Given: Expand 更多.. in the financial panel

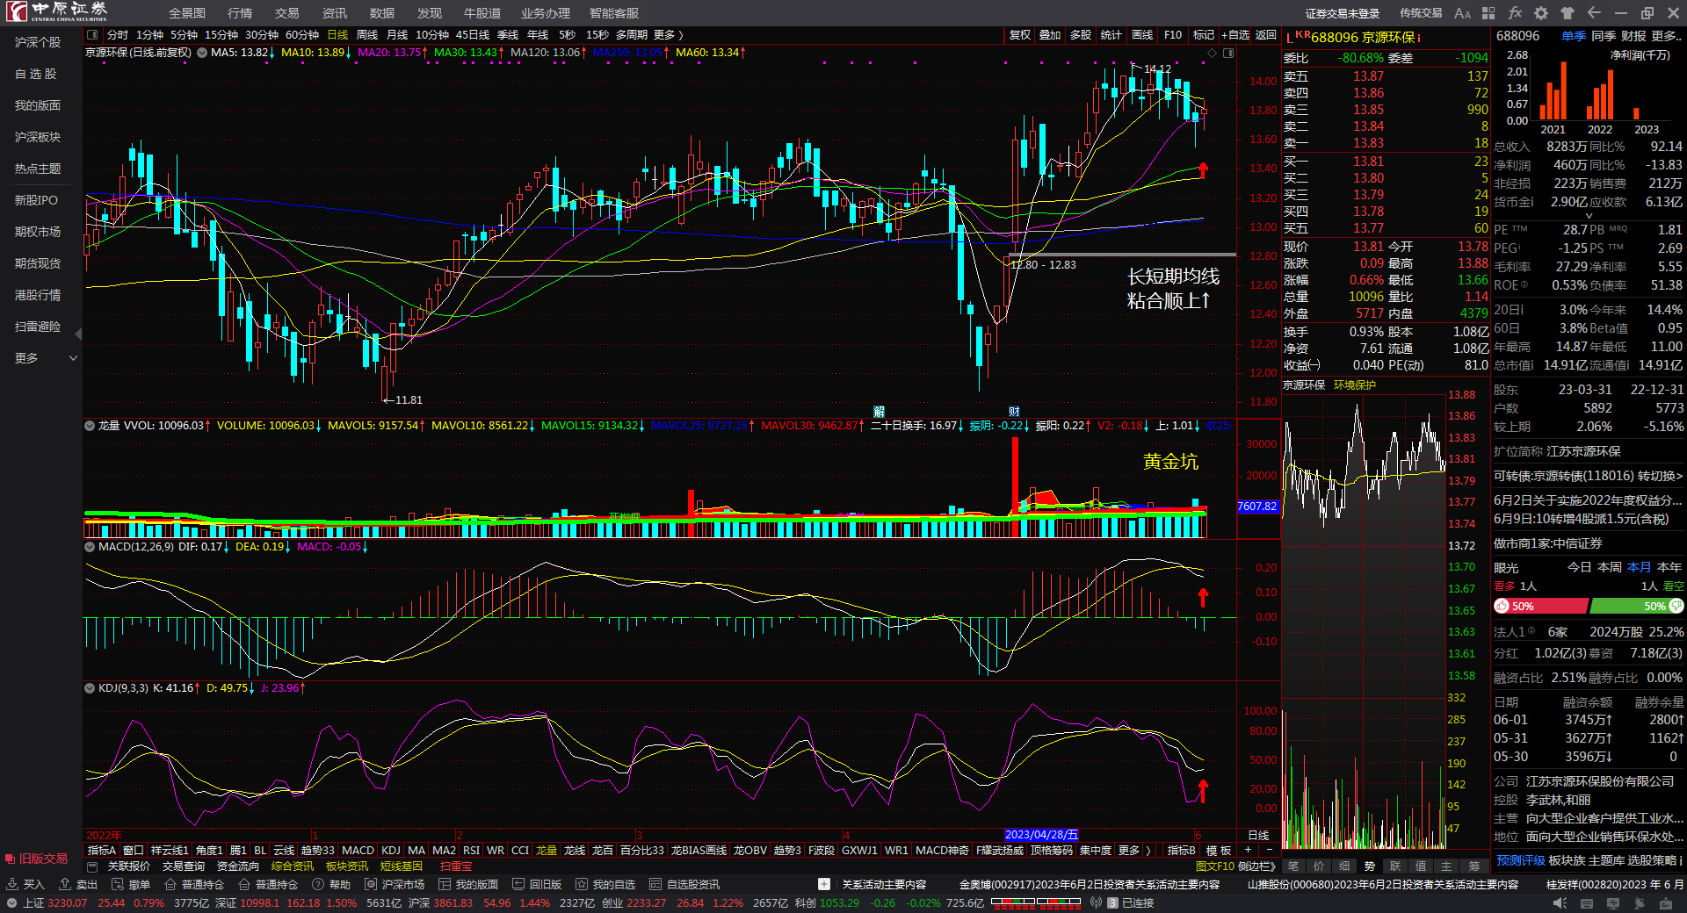Looking at the screenshot, I should click(1667, 36).
